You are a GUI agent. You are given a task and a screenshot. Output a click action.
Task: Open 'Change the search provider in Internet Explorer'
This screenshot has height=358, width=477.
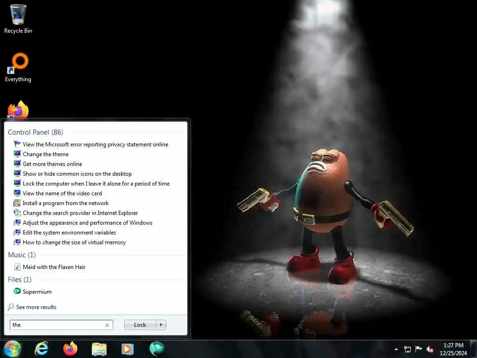80,213
